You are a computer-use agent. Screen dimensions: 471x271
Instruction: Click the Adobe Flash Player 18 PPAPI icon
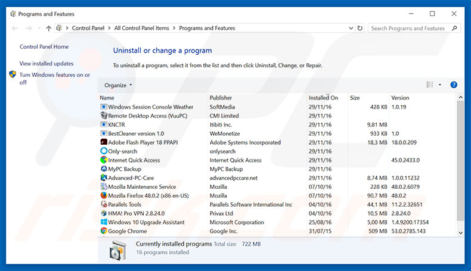pyautogui.click(x=104, y=142)
